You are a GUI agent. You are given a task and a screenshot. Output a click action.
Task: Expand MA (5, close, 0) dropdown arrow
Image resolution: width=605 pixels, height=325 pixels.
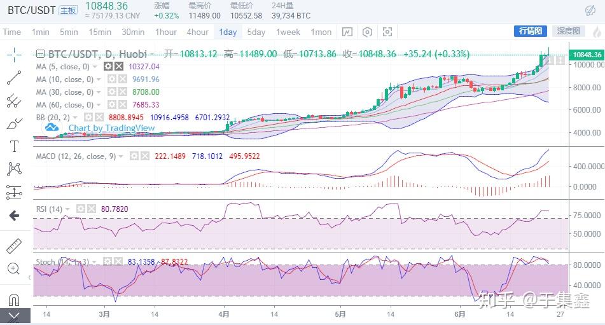click(x=95, y=67)
